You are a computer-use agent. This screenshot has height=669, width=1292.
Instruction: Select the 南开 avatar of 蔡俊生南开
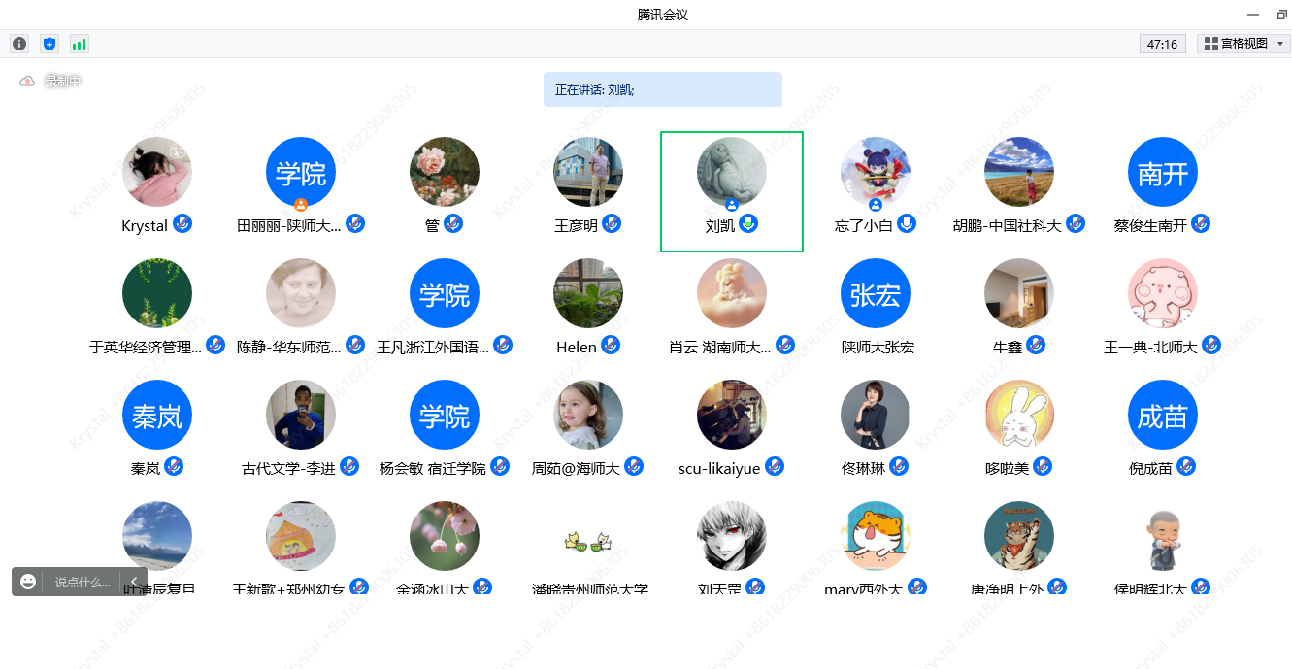point(1162,173)
